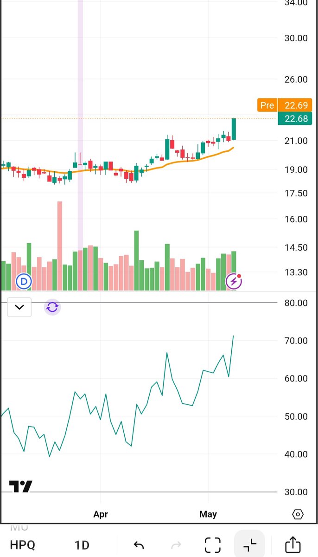Enter fullscreen chart mode
Viewport: 318px width, 557px height.
pos(213,544)
